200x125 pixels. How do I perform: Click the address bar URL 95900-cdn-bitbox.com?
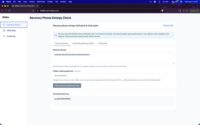click(50, 11)
